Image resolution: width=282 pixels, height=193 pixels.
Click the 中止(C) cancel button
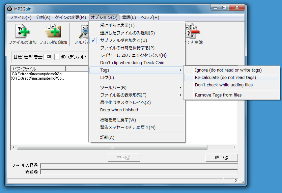coord(124,158)
